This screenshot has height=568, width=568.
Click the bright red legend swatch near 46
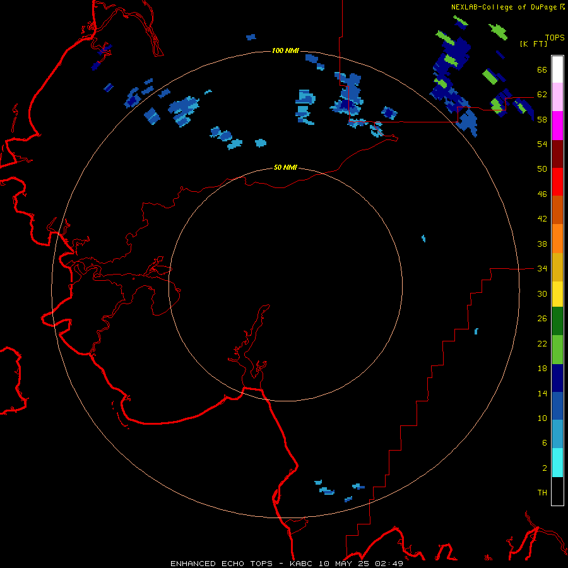pyautogui.click(x=557, y=182)
